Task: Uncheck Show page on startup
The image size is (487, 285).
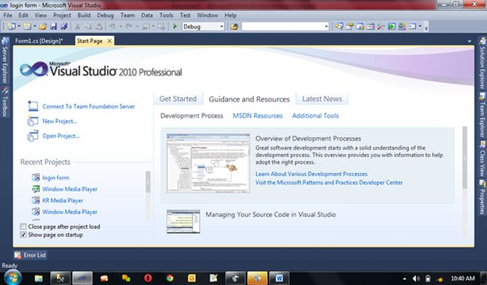Action: pyautogui.click(x=23, y=235)
